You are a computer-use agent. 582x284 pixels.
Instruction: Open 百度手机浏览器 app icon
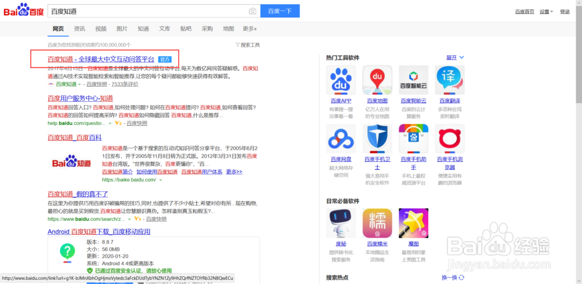point(449,139)
